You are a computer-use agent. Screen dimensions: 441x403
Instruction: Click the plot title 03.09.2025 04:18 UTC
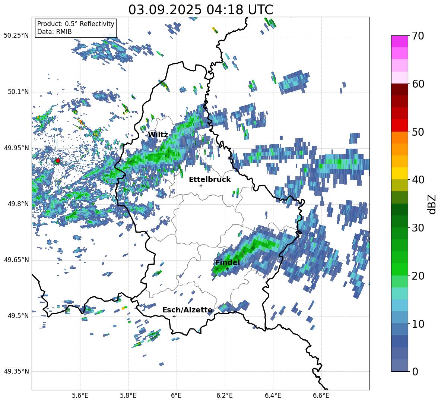click(200, 10)
